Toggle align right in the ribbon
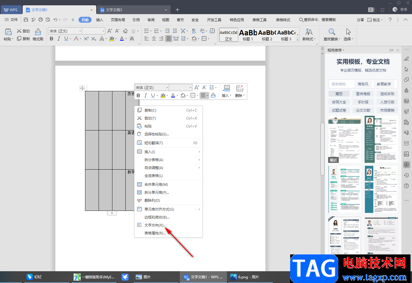412x283 pixels. pos(161,39)
